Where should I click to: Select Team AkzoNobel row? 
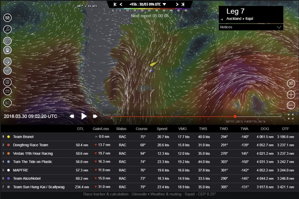pos(149,178)
